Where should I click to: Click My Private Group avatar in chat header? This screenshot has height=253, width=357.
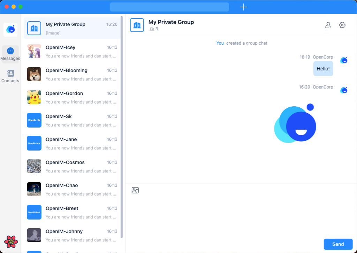[137, 25]
